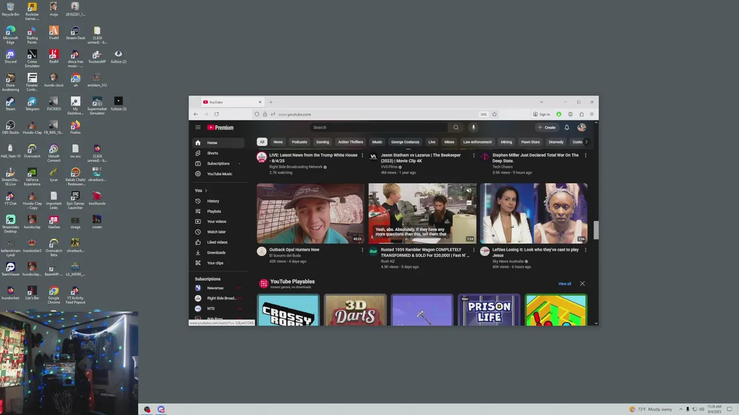Viewport: 739px width, 415px height.
Task: Click the Firefox Sign in button
Action: pyautogui.click(x=542, y=114)
